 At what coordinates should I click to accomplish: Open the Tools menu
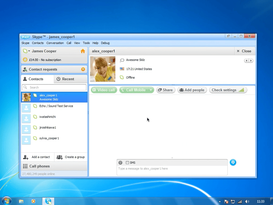click(x=86, y=43)
